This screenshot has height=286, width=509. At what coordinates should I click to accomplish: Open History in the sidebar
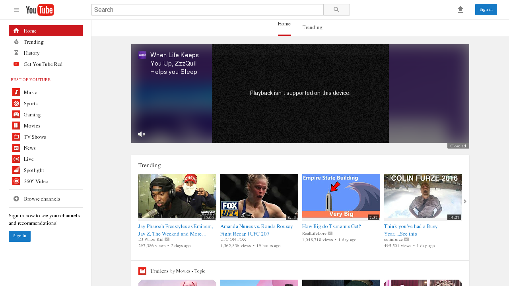46,53
